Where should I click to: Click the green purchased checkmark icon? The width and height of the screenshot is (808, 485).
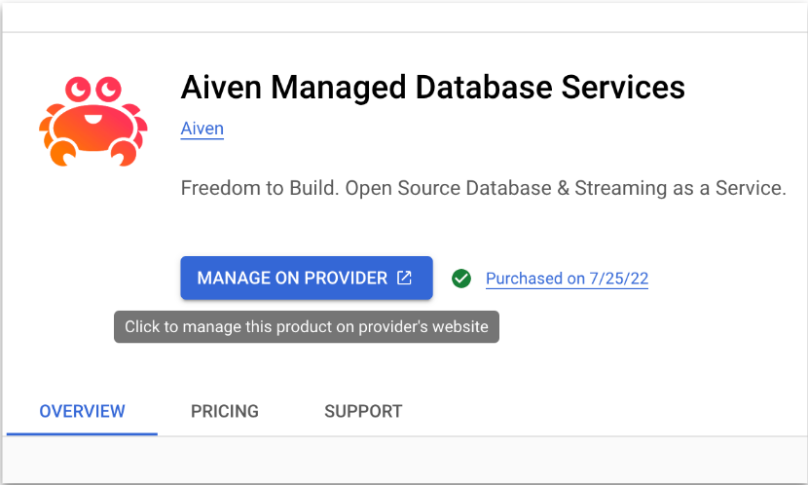point(461,279)
